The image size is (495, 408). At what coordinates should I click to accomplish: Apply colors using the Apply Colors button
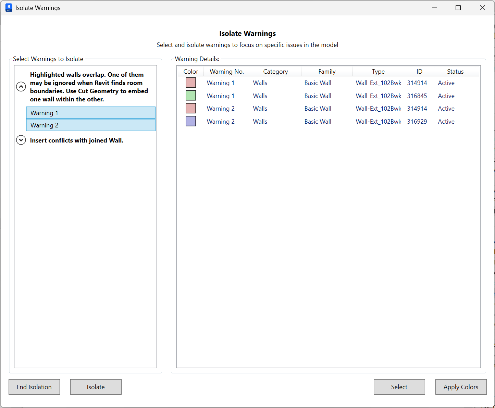tap(461, 387)
